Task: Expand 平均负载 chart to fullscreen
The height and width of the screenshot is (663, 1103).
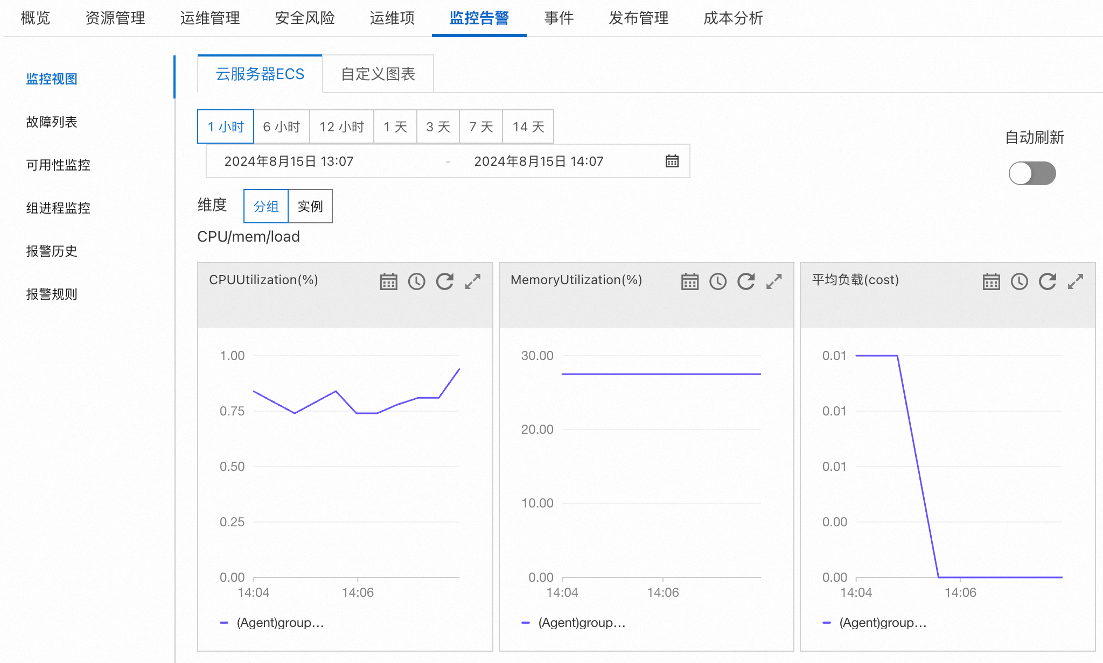Action: click(x=1076, y=281)
